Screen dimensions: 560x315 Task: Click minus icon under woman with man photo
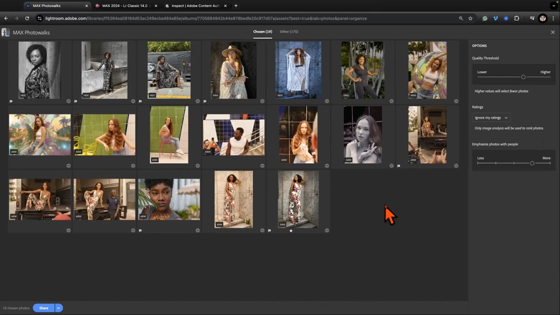coord(133,230)
